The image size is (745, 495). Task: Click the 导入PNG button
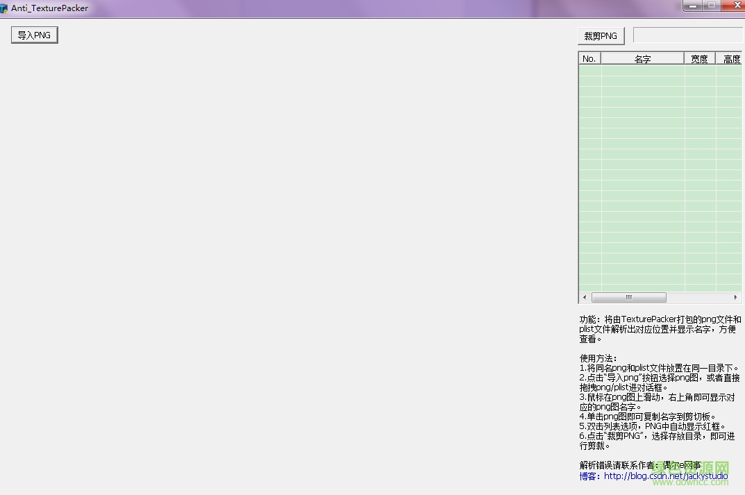tap(34, 35)
